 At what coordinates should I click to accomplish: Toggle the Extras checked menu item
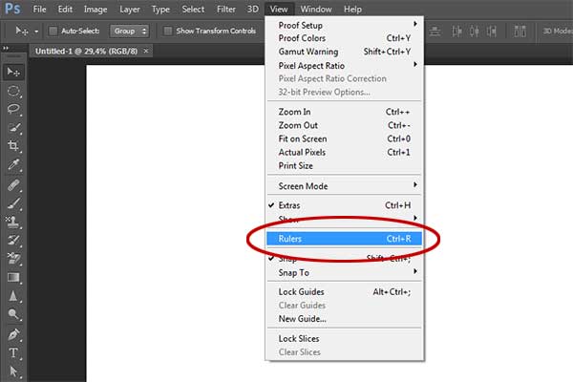344,205
